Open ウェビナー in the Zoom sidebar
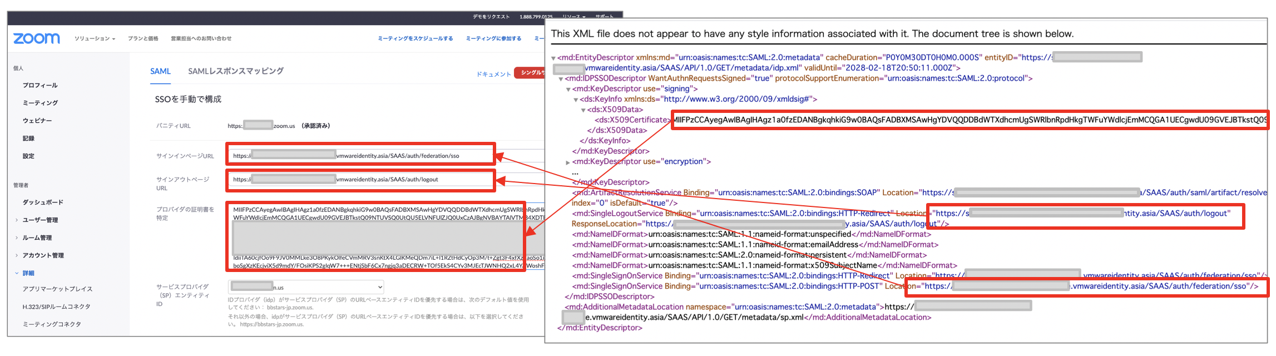Image resolution: width=1276 pixels, height=356 pixels. coord(37,121)
